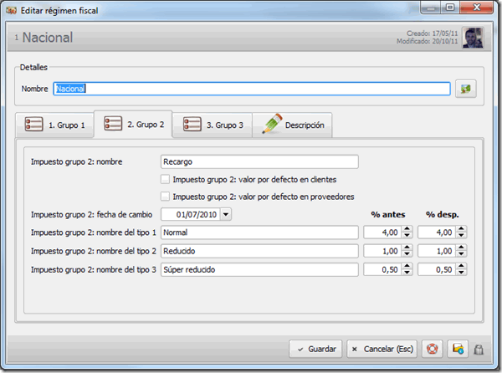
Task: Decrease % antes value for Súper reducido
Action: [407, 273]
